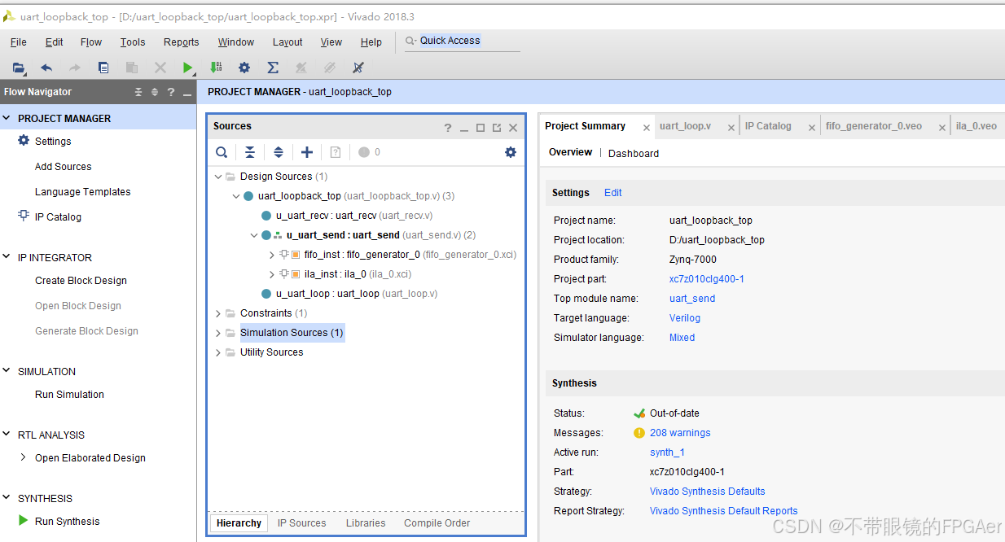The image size is (1005, 542).
Task: Click top module uart_send link
Action: pos(691,299)
